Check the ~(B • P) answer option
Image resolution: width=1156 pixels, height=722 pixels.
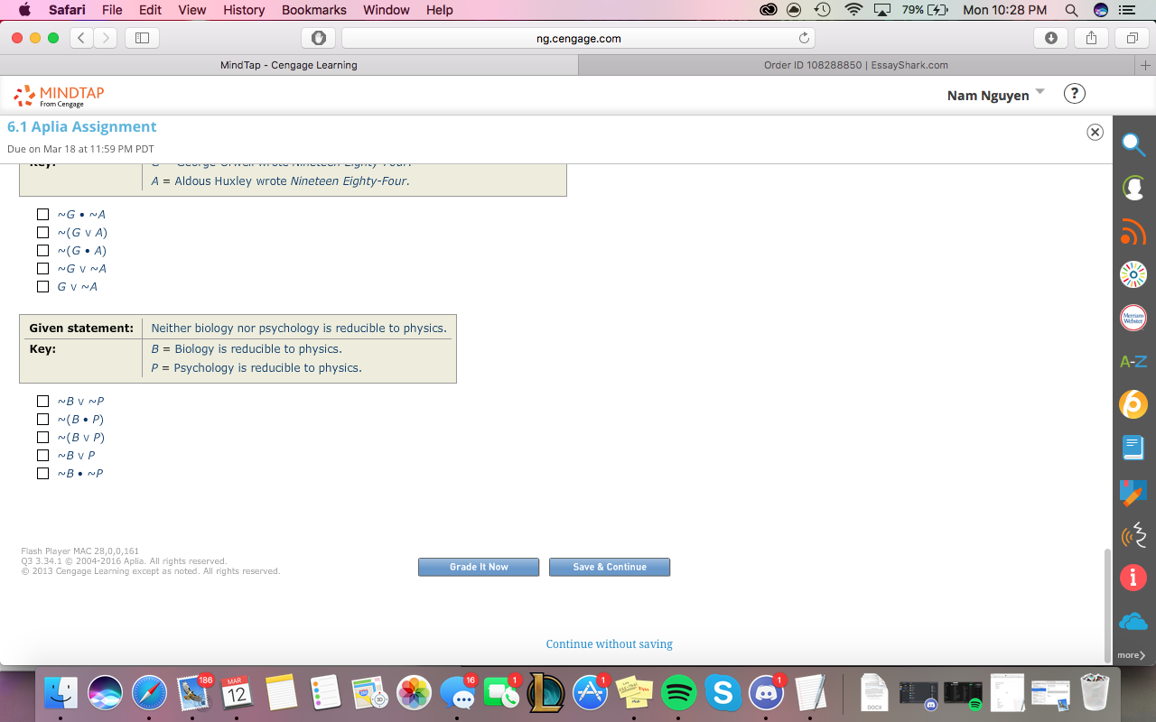click(x=42, y=420)
